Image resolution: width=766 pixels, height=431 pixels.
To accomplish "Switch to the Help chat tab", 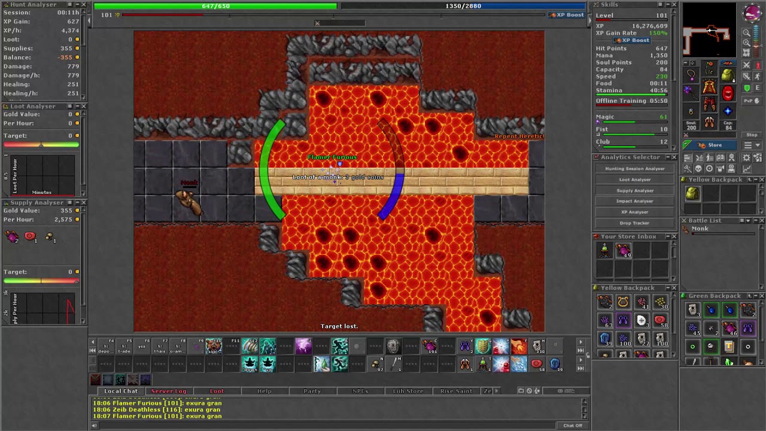I will tap(265, 391).
